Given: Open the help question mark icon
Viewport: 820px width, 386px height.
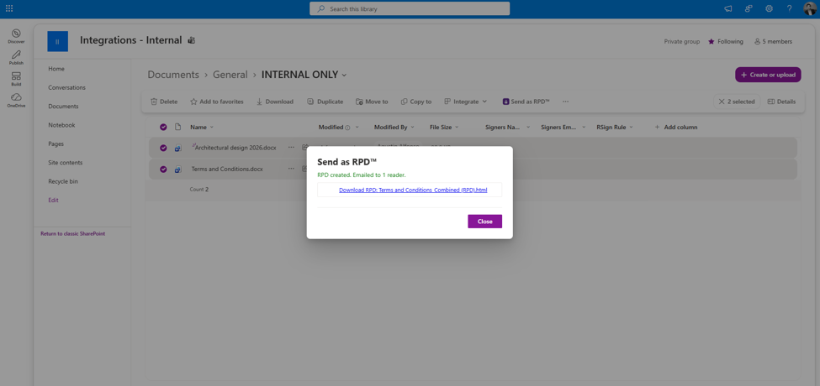Looking at the screenshot, I should tap(789, 8).
